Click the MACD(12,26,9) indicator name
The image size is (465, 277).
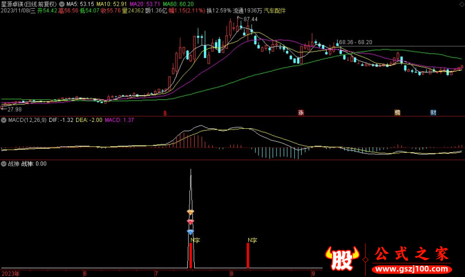(x=27, y=120)
